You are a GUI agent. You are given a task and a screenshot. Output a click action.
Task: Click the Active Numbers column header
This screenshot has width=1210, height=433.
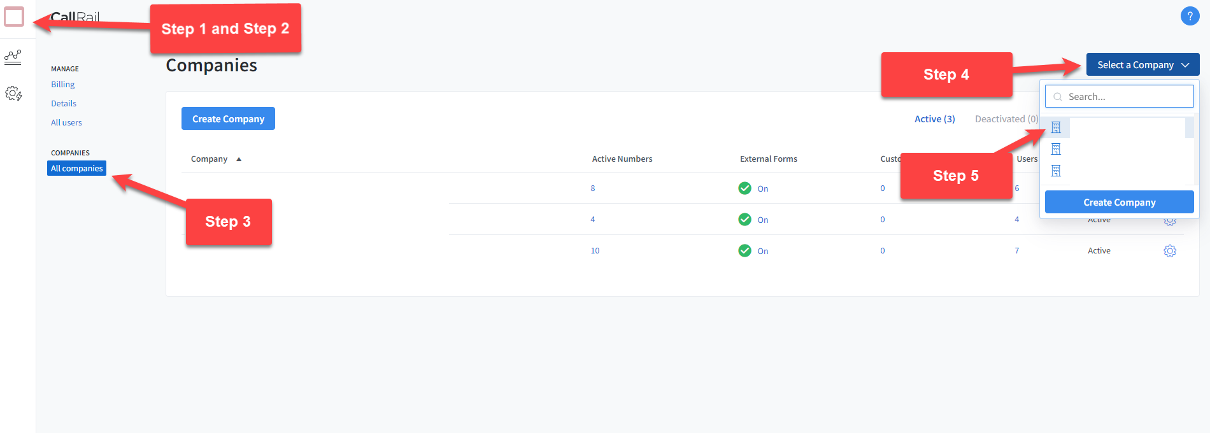[622, 159]
